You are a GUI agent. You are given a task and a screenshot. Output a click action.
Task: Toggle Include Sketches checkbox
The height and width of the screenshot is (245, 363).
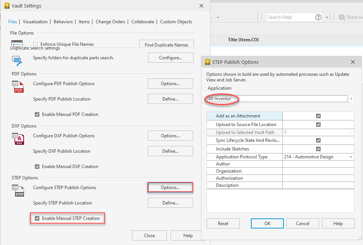point(318,149)
